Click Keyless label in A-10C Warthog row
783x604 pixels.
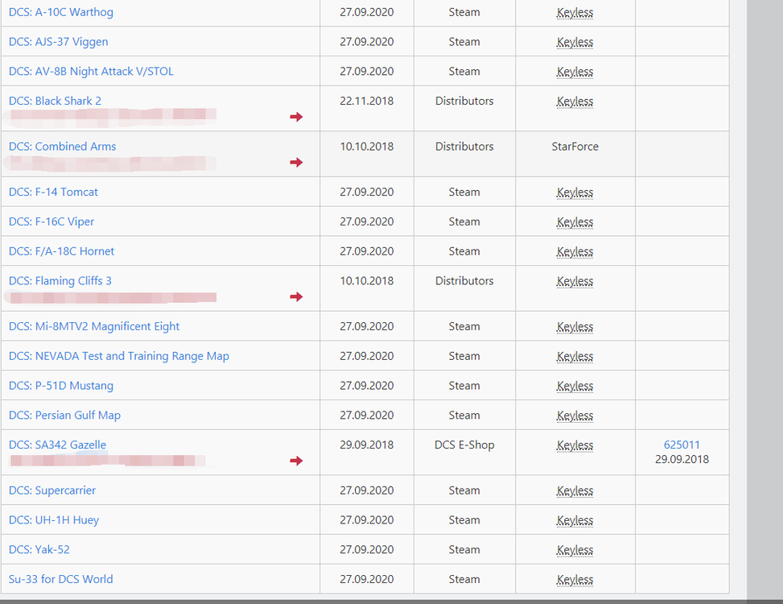[x=575, y=13]
